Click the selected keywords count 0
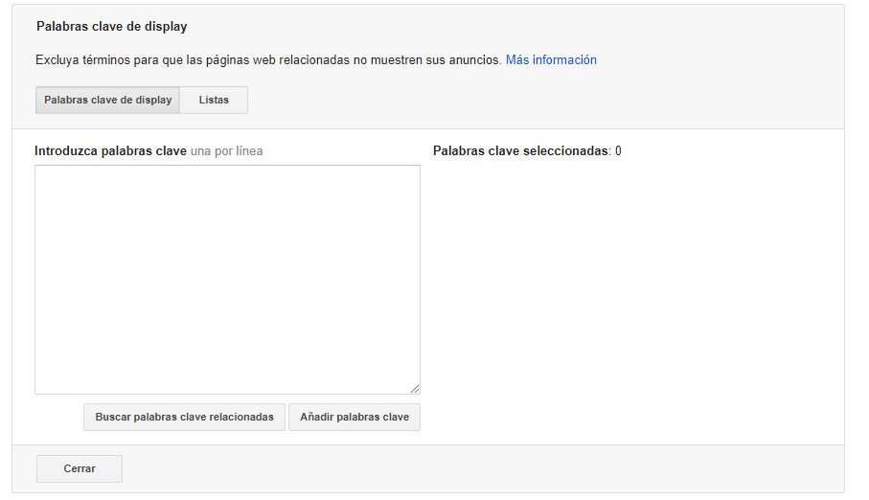Viewport: 869px width, 500px height. 618,151
